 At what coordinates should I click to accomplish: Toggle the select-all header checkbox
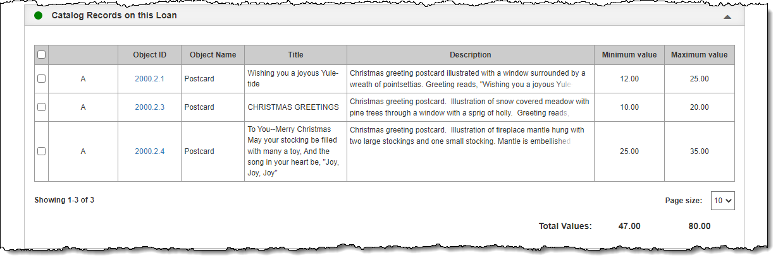click(x=42, y=55)
